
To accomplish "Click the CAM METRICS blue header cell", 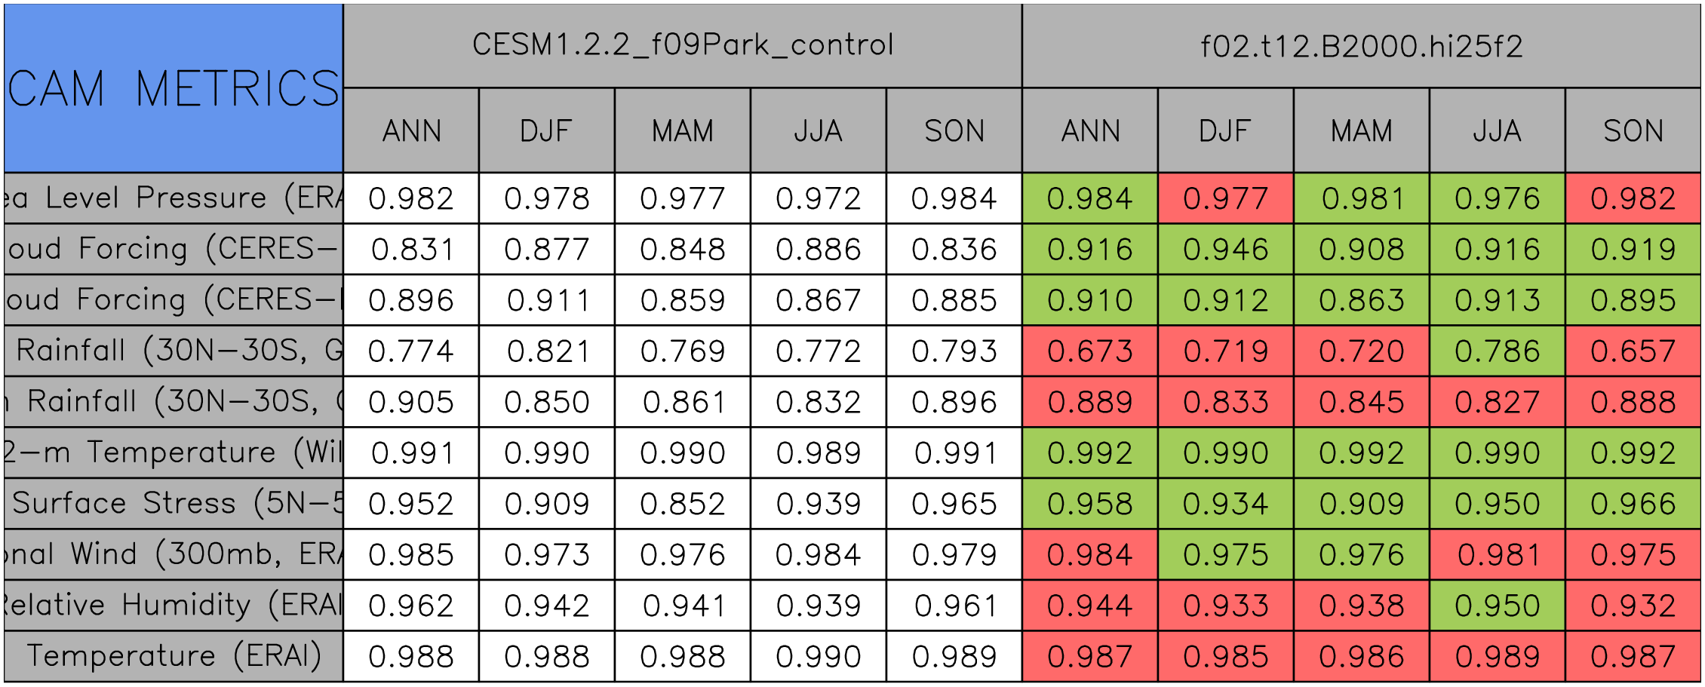I will point(174,88).
